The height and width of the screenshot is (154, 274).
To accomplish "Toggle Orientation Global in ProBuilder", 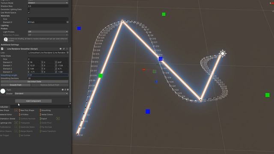I will click(8, 119).
